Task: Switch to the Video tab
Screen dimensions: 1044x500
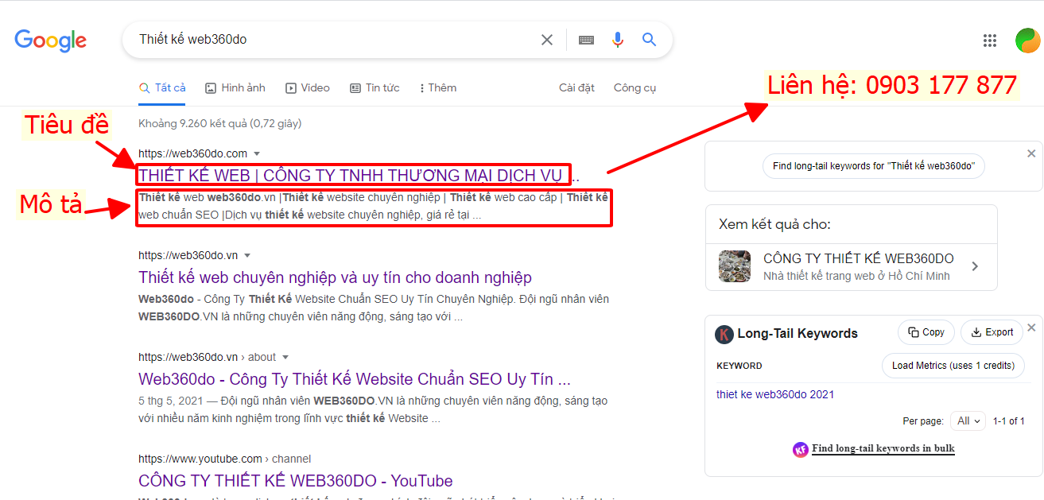Action: pos(308,87)
